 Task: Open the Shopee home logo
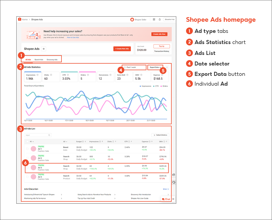20,19
